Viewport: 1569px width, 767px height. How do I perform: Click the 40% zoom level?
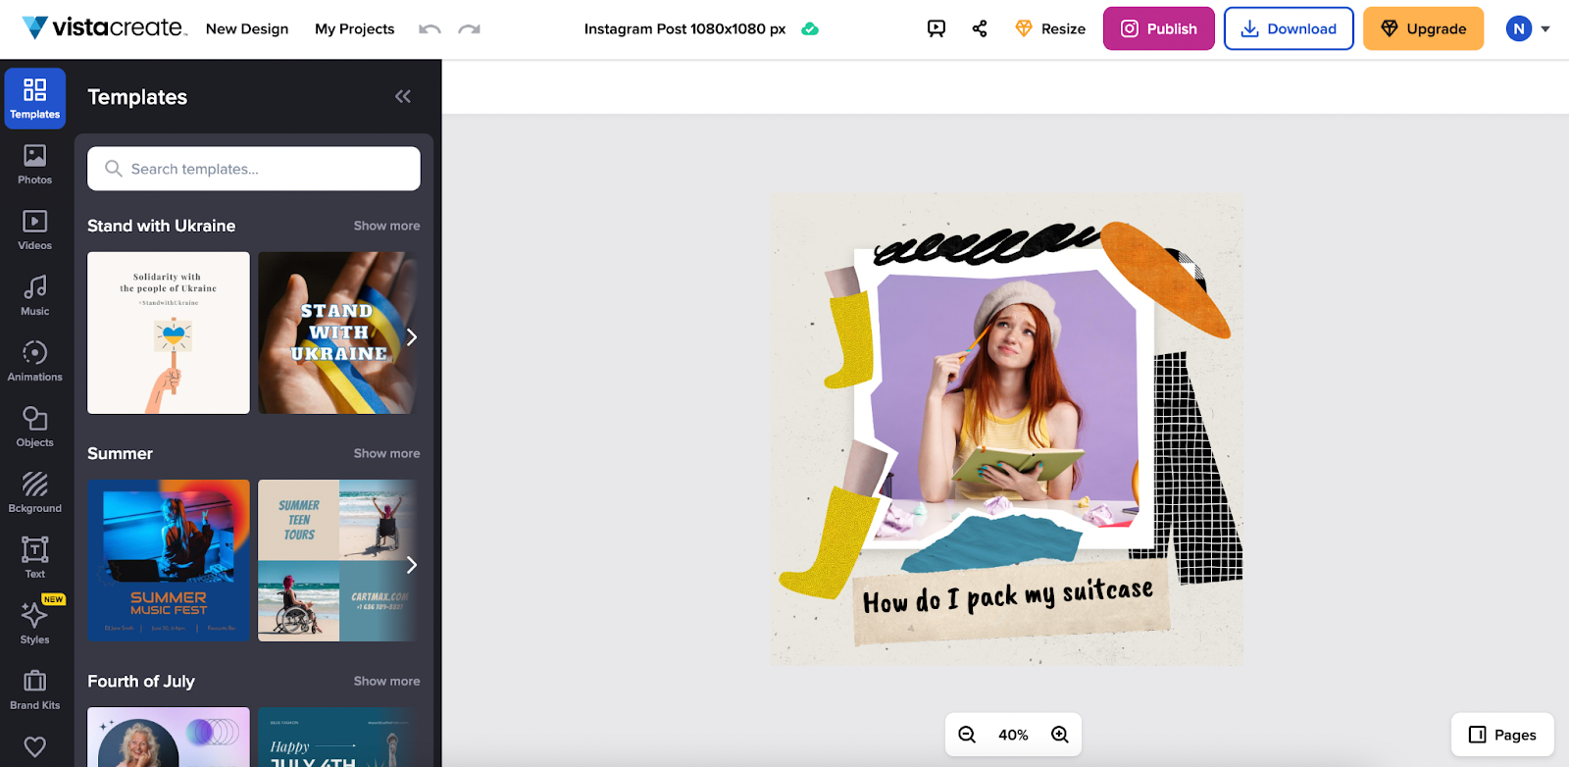tap(1013, 735)
